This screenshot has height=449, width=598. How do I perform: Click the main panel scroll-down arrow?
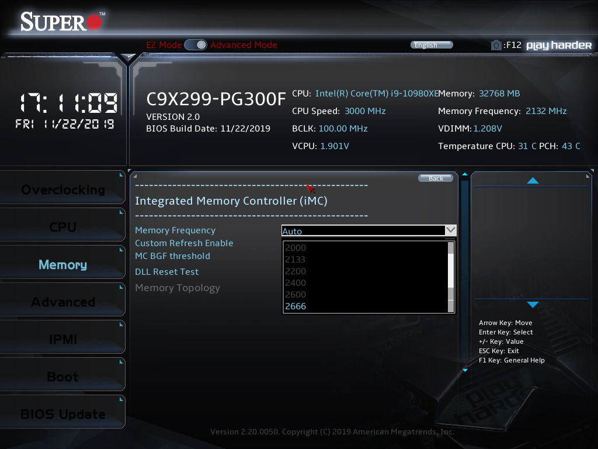coord(465,370)
